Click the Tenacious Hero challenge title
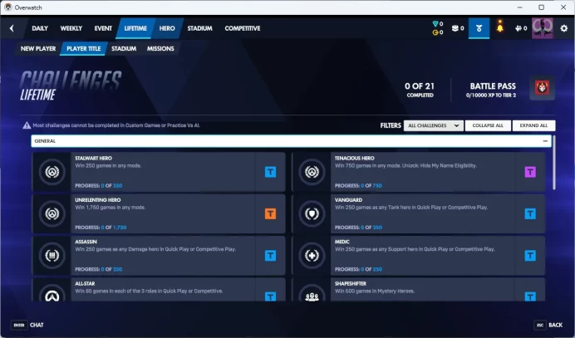The height and width of the screenshot is (338, 575). [x=354, y=158]
